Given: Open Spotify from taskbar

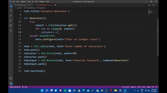Looking at the screenshot, I should (65, 91).
